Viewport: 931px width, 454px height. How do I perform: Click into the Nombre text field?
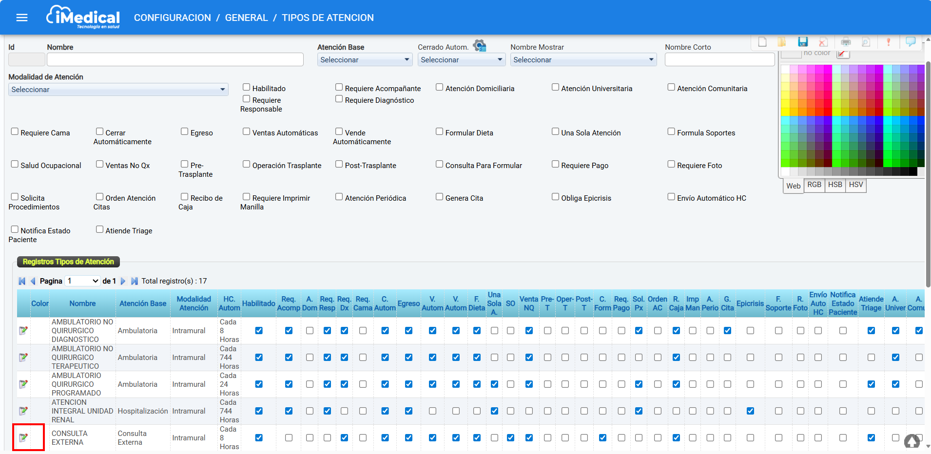pos(175,59)
